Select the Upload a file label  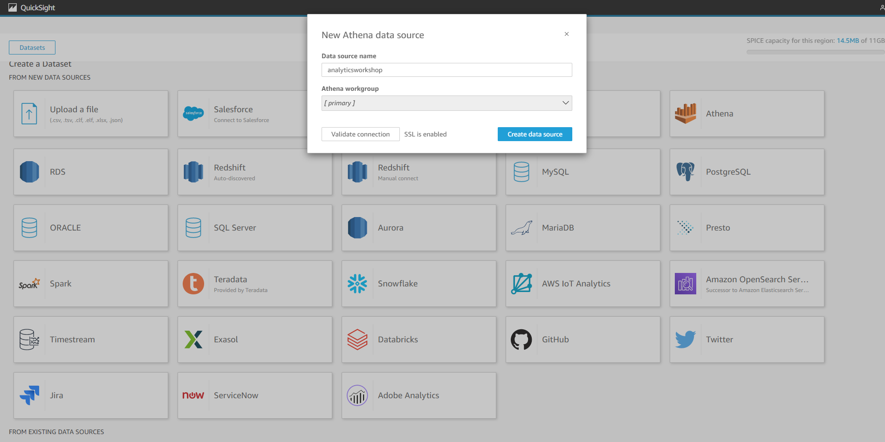coord(74,109)
